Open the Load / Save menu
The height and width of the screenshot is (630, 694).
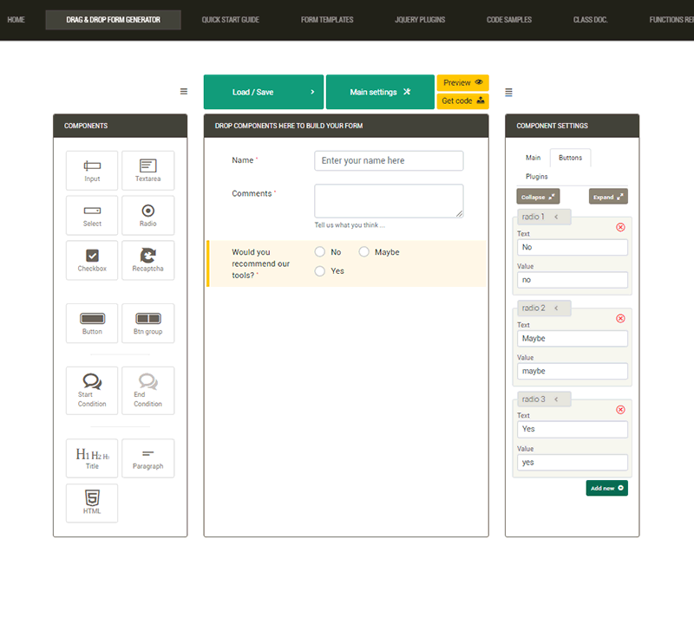tap(264, 92)
